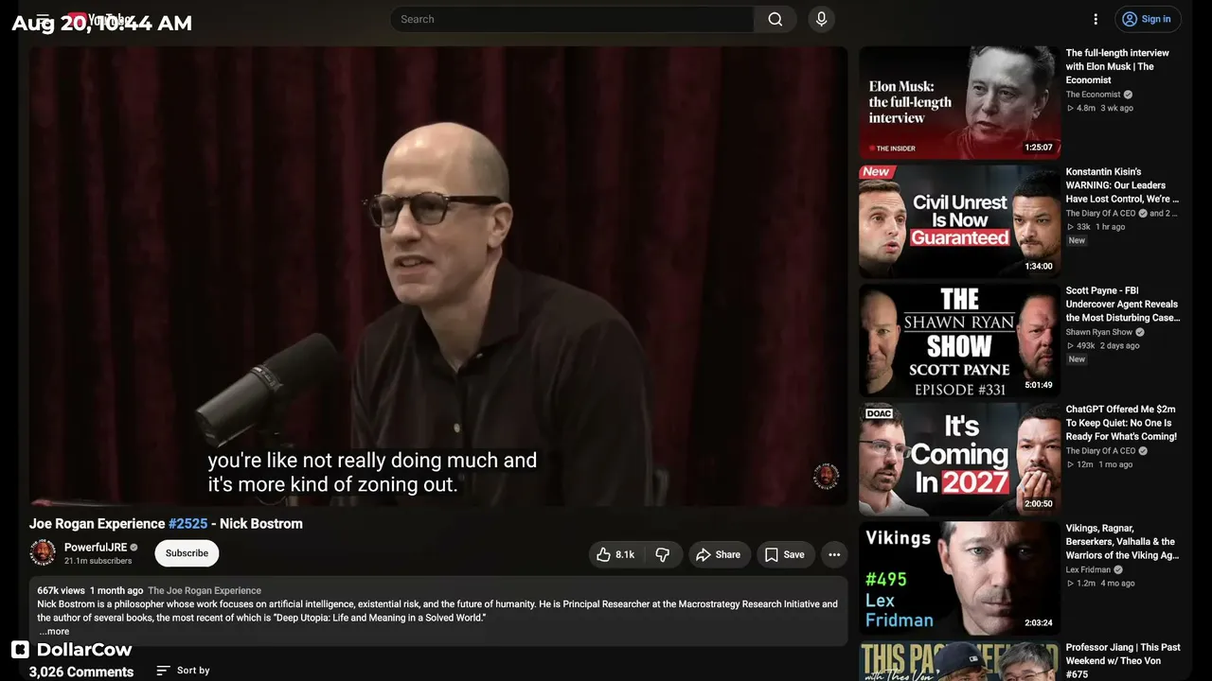
Task: Open the Vikings #495 Lex Fridman thumbnail
Action: 959,578
